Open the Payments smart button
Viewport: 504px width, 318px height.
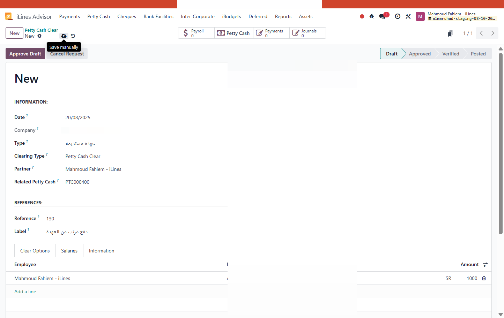(x=272, y=33)
